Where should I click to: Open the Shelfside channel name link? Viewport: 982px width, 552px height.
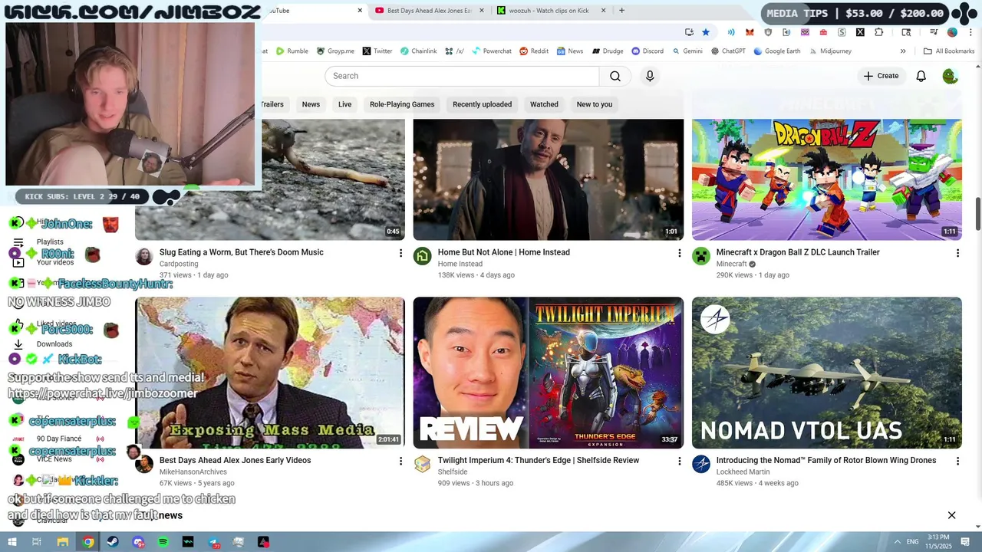click(453, 472)
